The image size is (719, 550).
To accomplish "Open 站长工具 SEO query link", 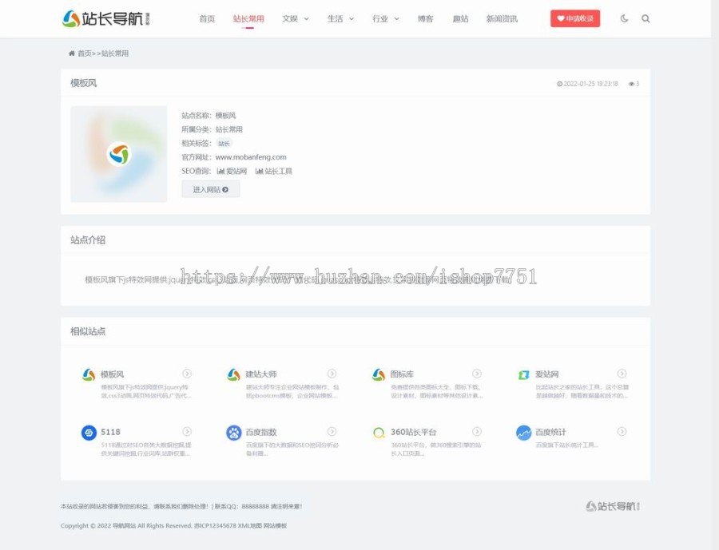I will pos(274,172).
